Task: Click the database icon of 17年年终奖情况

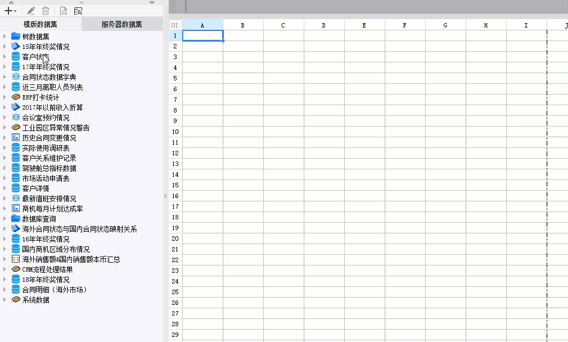Action: (x=16, y=67)
